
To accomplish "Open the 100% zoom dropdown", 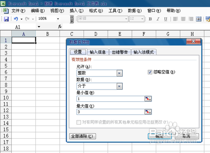I will (58, 19).
